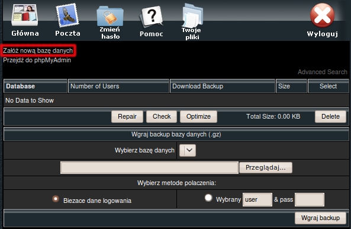
Task: Click the Wyloguj text label
Action: (323, 34)
